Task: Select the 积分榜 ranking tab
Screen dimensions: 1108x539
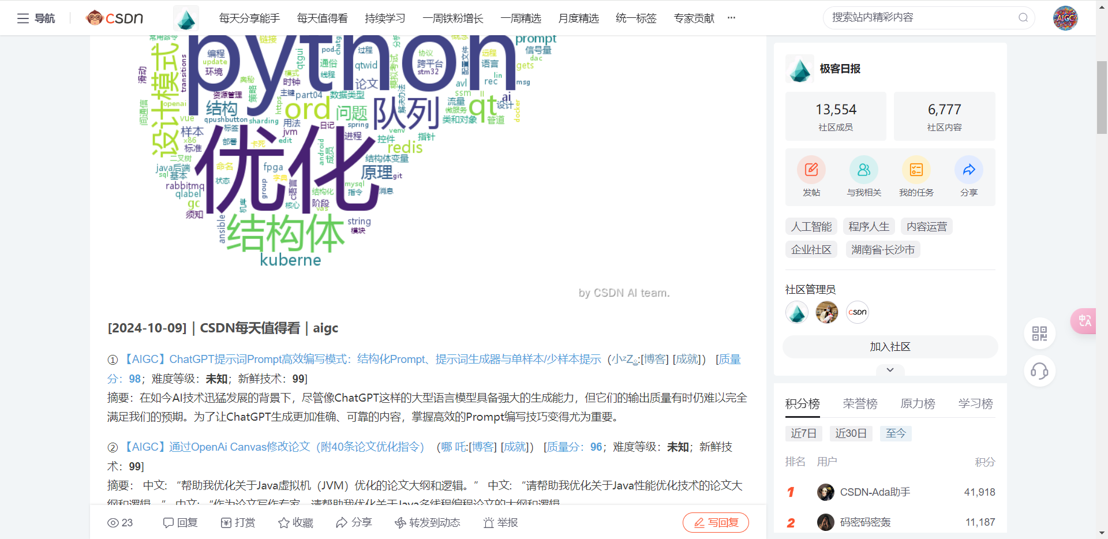Action: coord(802,404)
